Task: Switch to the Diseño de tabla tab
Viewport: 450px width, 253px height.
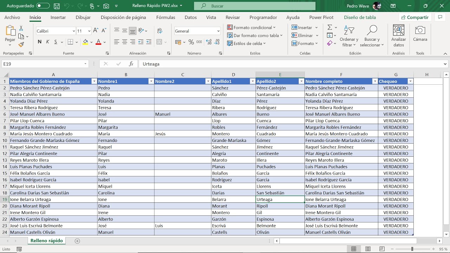Action: [360, 17]
